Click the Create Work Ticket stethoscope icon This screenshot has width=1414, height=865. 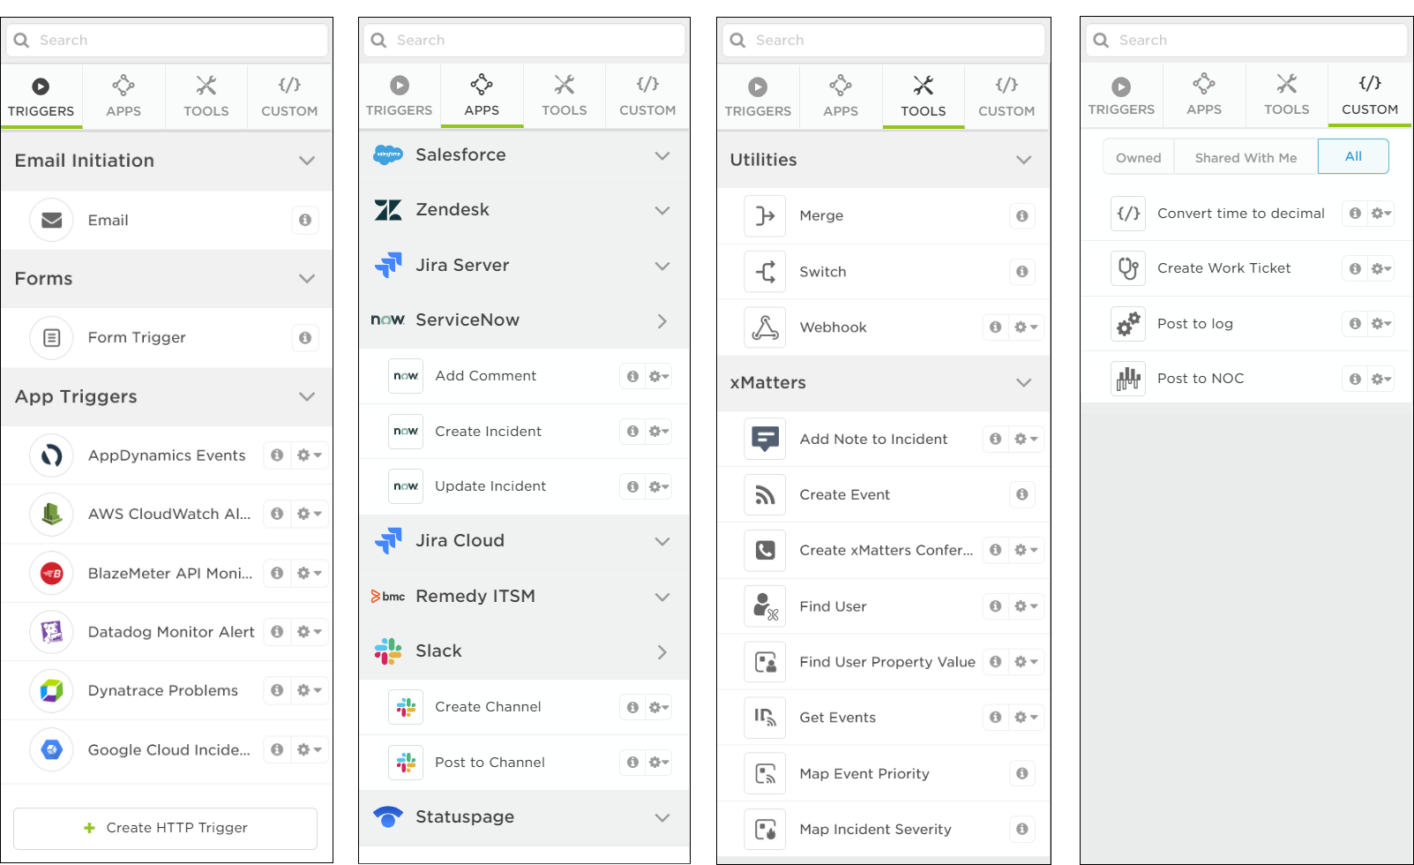(1128, 268)
